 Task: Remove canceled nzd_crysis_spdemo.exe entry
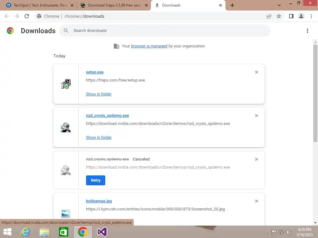coord(256,159)
